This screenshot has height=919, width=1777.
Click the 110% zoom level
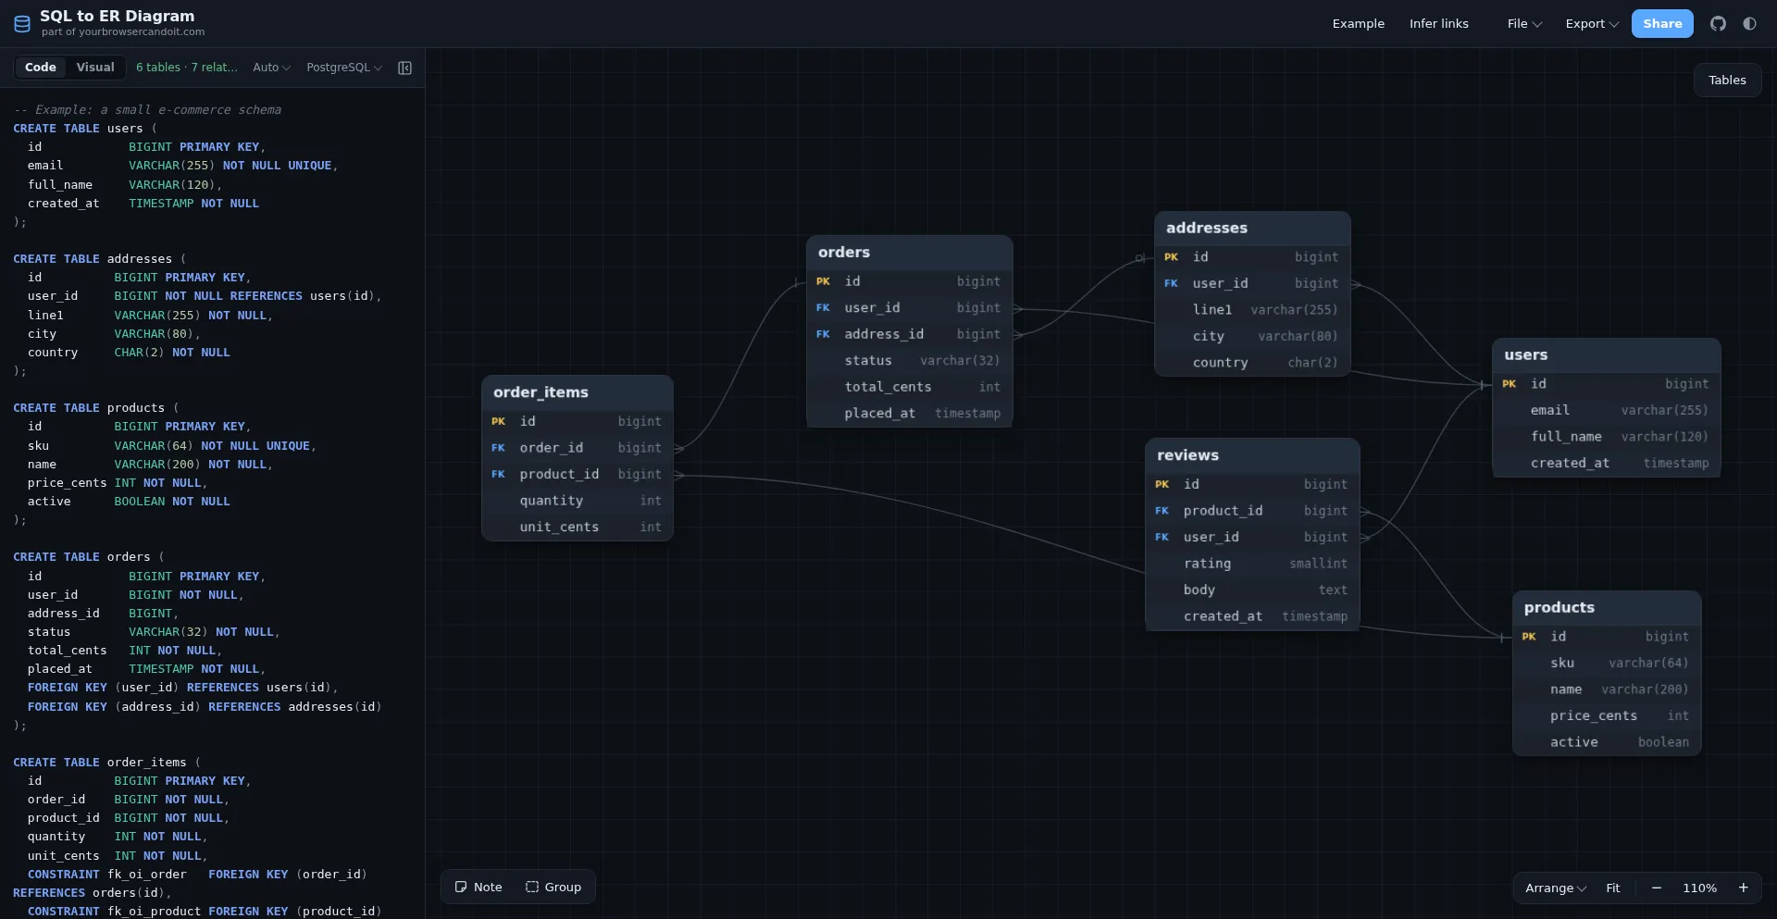point(1699,888)
